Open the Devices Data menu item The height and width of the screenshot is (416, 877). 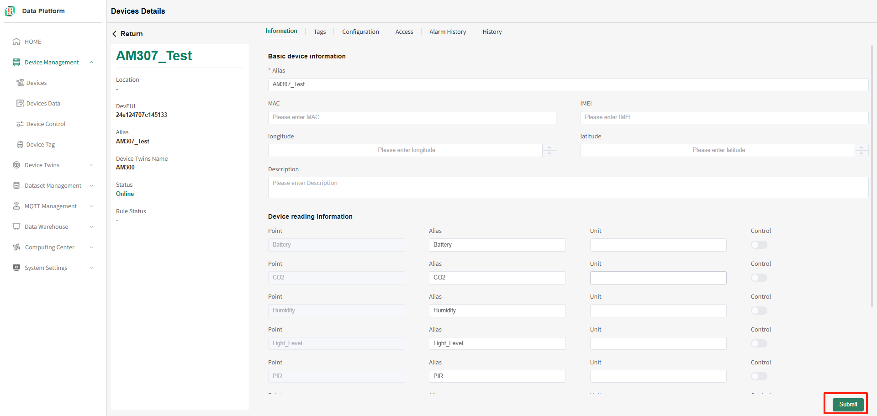tap(43, 103)
